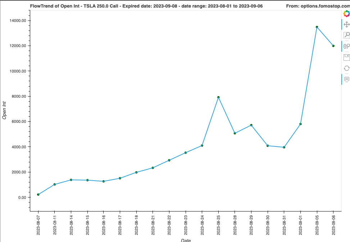Click the 12000.00 y-axis label

click(x=18, y=46)
